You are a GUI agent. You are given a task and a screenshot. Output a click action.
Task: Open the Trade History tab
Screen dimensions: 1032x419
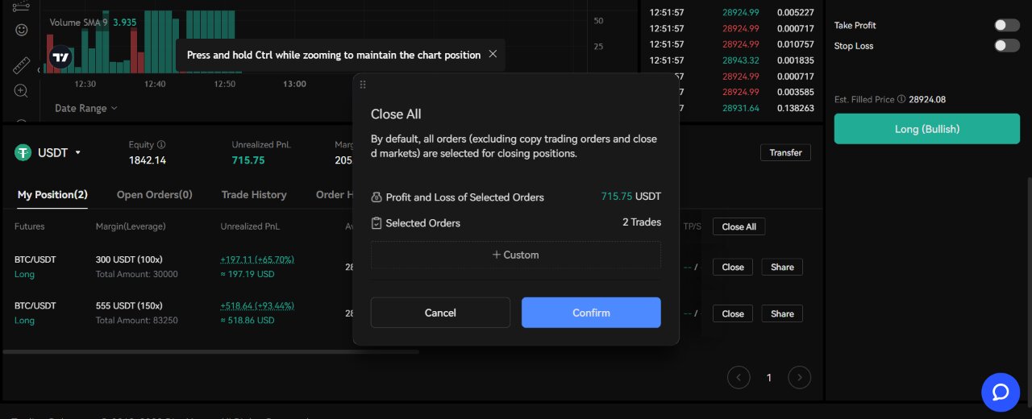pyautogui.click(x=254, y=195)
